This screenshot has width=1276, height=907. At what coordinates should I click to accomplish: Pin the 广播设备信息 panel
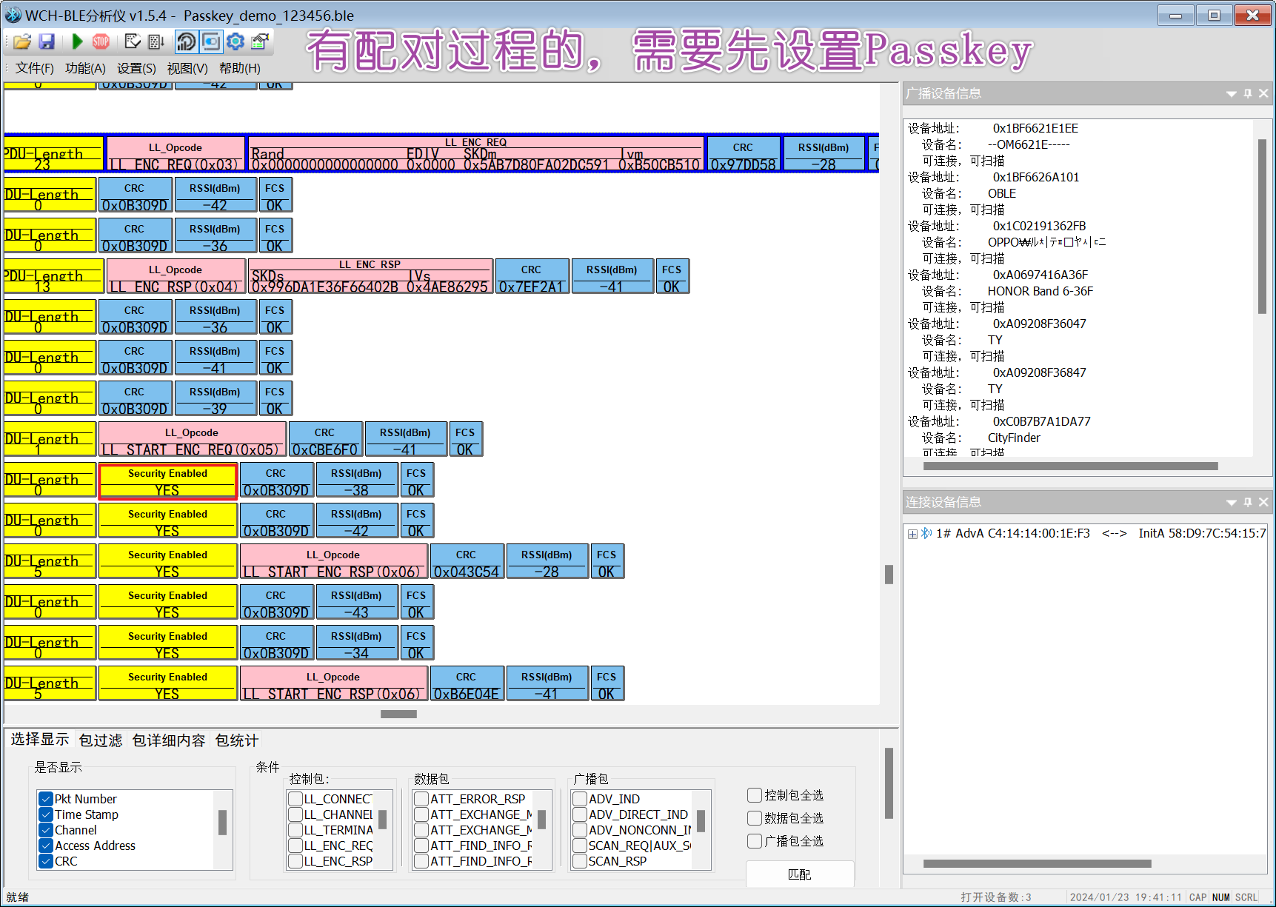coord(1248,93)
